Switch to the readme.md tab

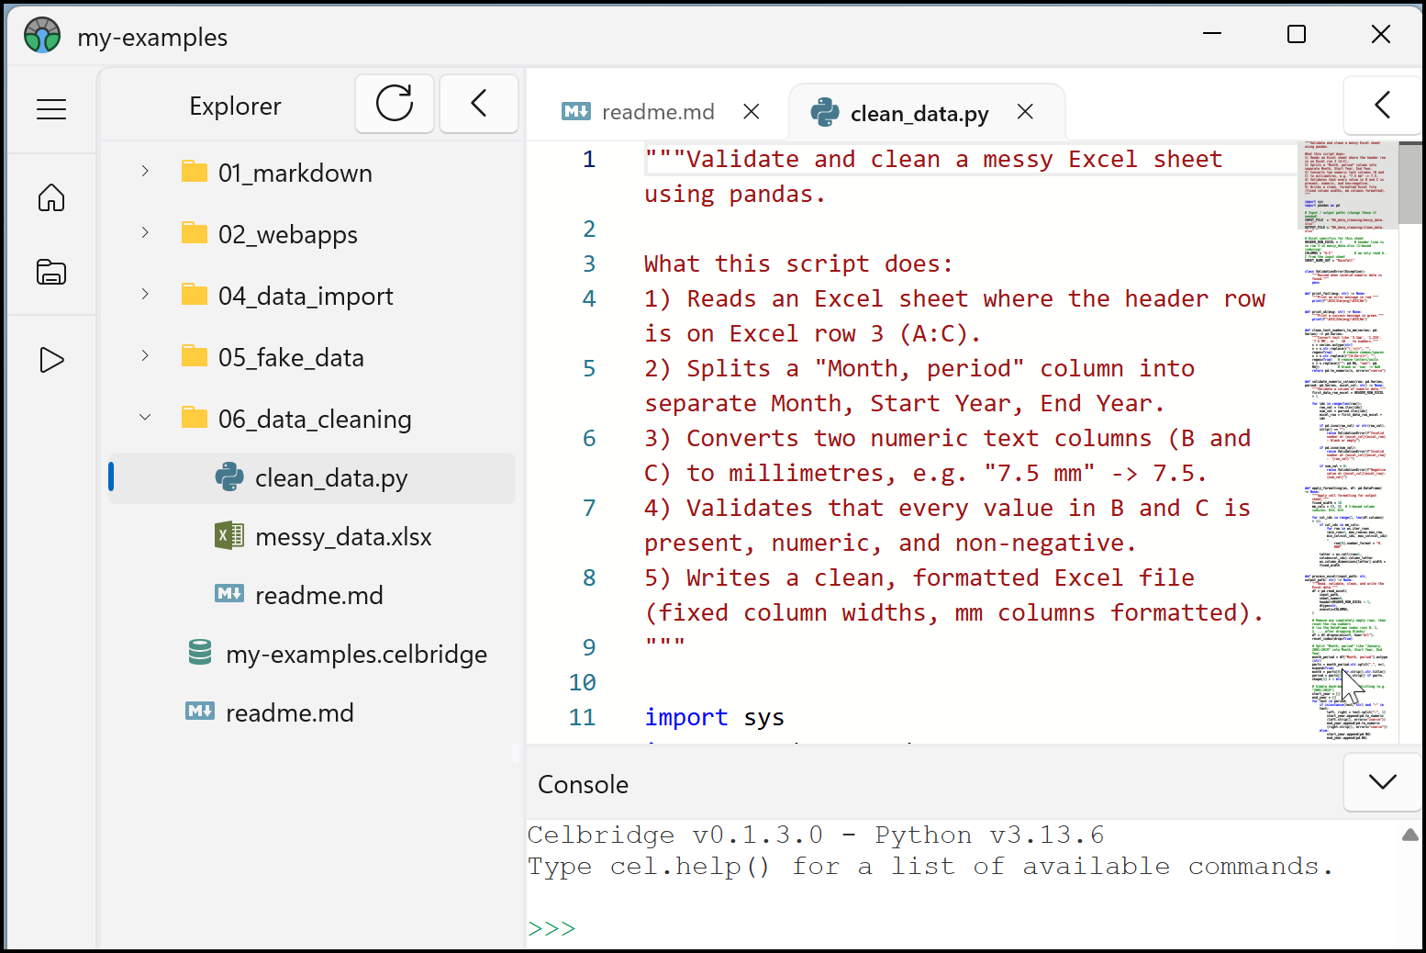click(657, 111)
